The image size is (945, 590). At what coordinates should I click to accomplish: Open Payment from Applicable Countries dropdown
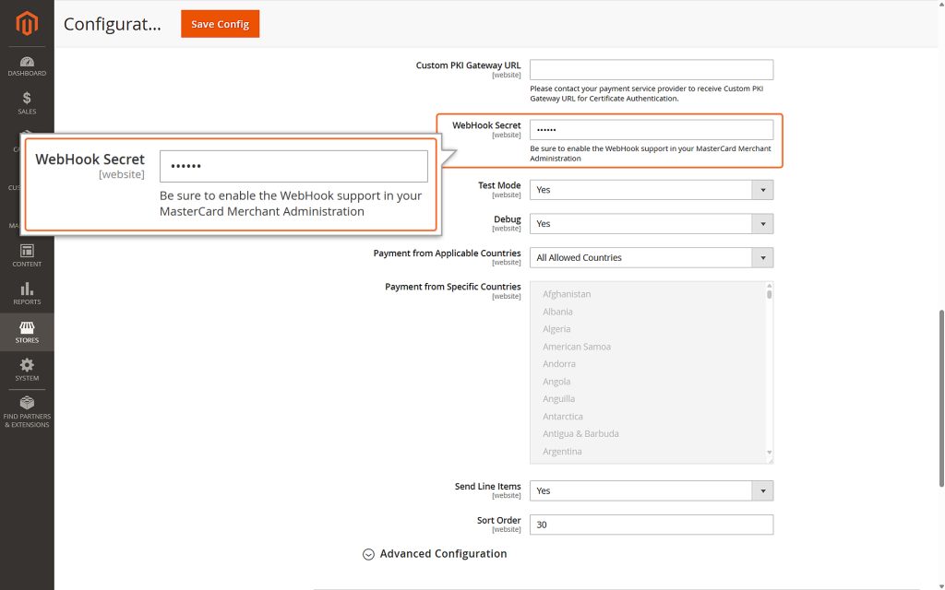point(651,257)
